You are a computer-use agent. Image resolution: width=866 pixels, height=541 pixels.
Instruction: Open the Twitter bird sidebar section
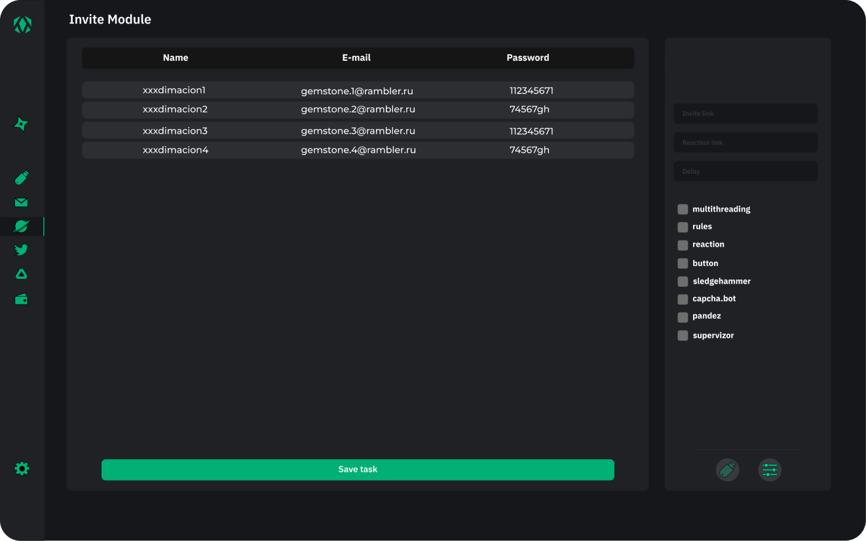(21, 250)
